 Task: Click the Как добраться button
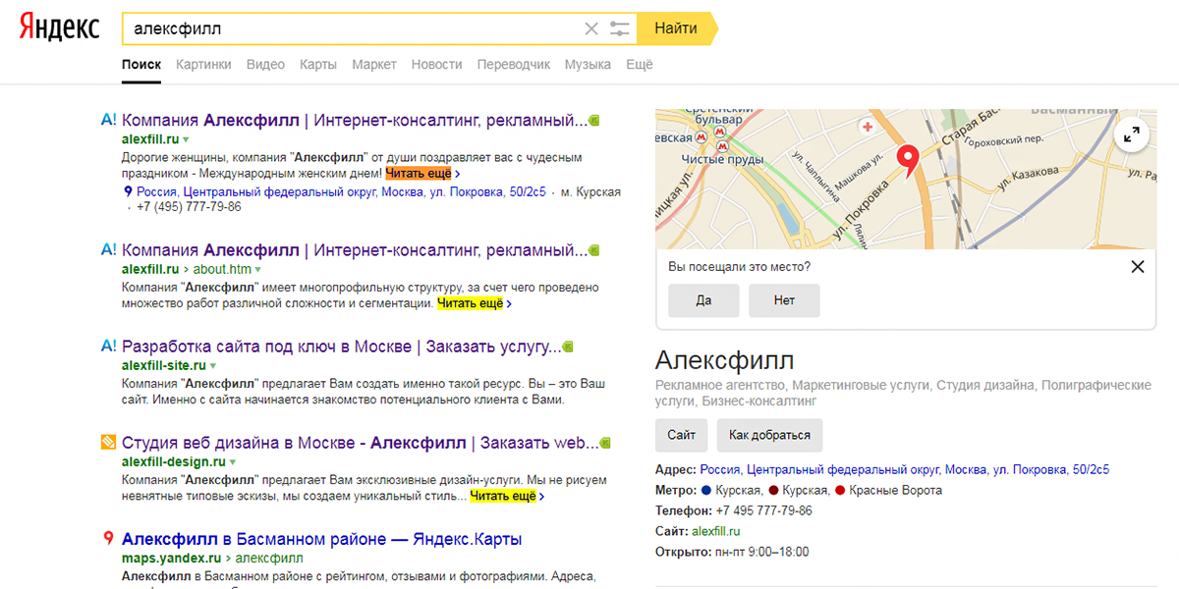pyautogui.click(x=770, y=435)
